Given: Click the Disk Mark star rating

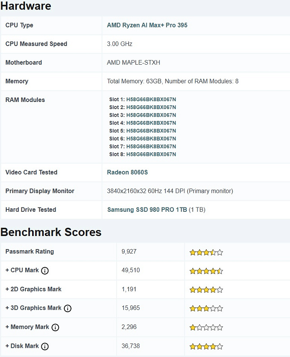Looking at the screenshot, I should pos(206,347).
